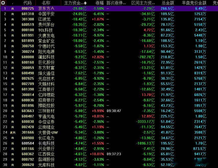Viewport: 218px width, 168px height.
Task: Select stock 紫金矿业
Action: [46, 41]
